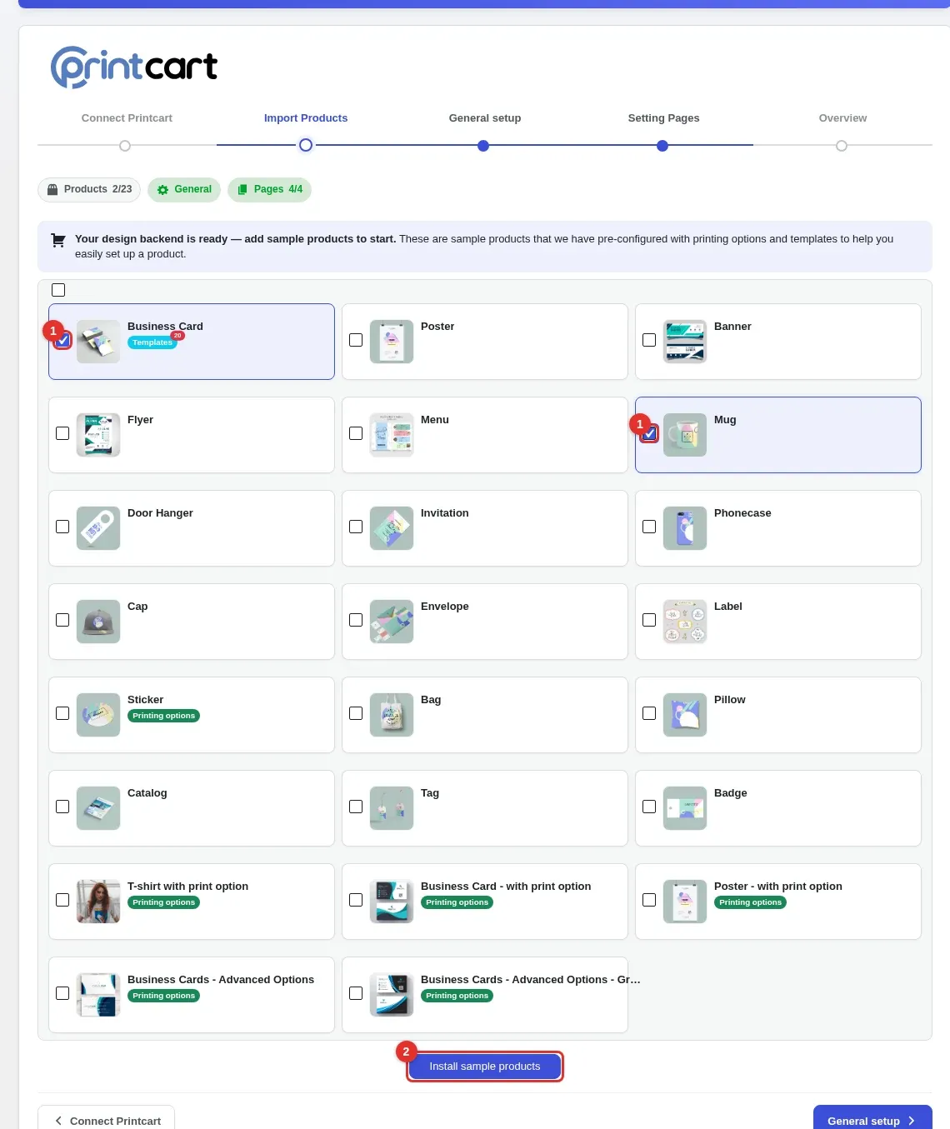
Task: Click the Bag product thumbnail
Action: [392, 715]
